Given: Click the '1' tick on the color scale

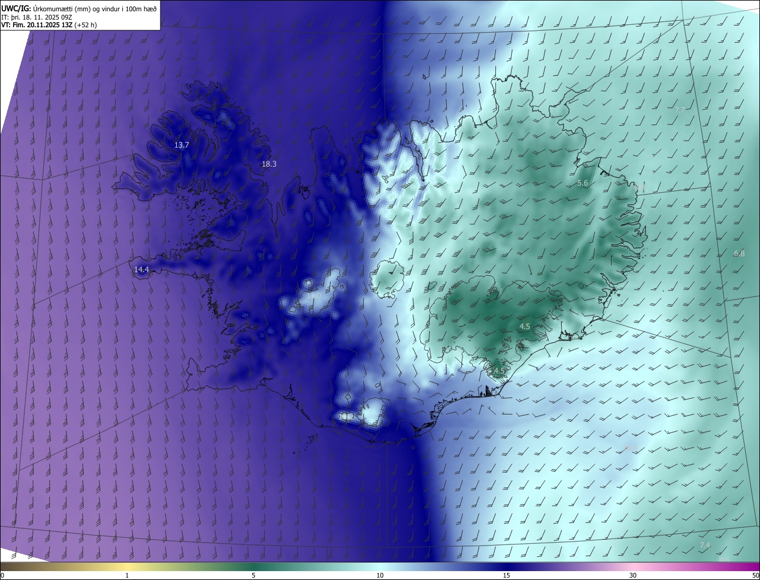Looking at the screenshot, I should pyautogui.click(x=127, y=575).
